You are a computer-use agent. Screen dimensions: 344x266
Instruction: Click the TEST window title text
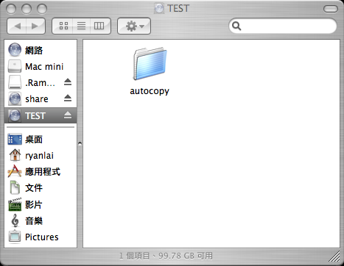178,8
